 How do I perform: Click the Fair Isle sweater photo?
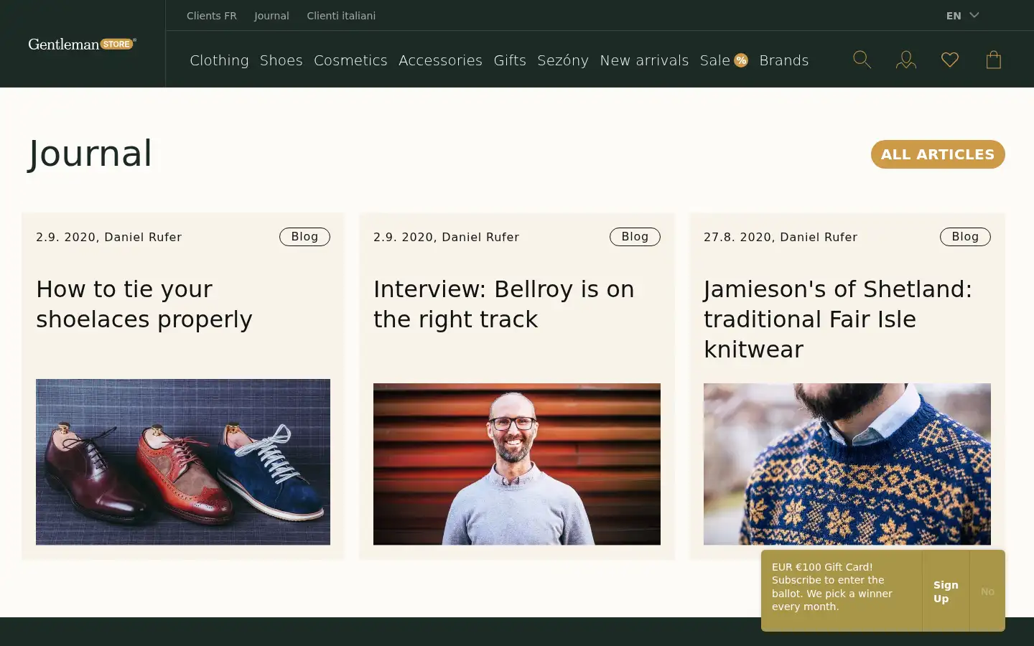click(x=847, y=464)
